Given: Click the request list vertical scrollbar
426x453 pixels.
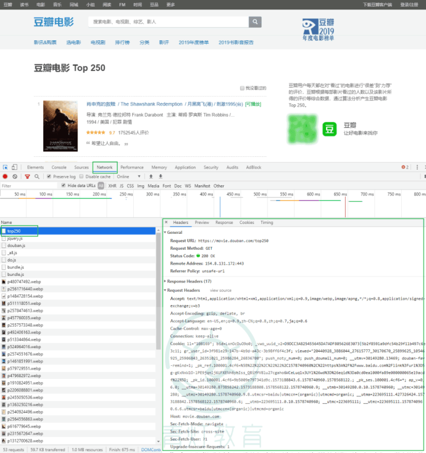Looking at the screenshot, I should [x=158, y=292].
